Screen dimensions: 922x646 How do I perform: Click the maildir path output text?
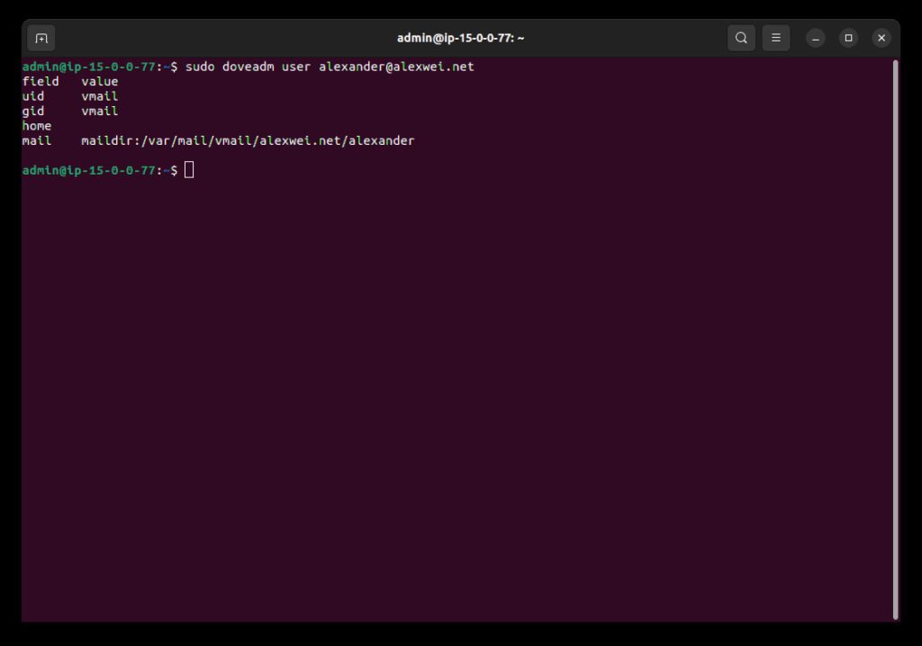[248, 141]
